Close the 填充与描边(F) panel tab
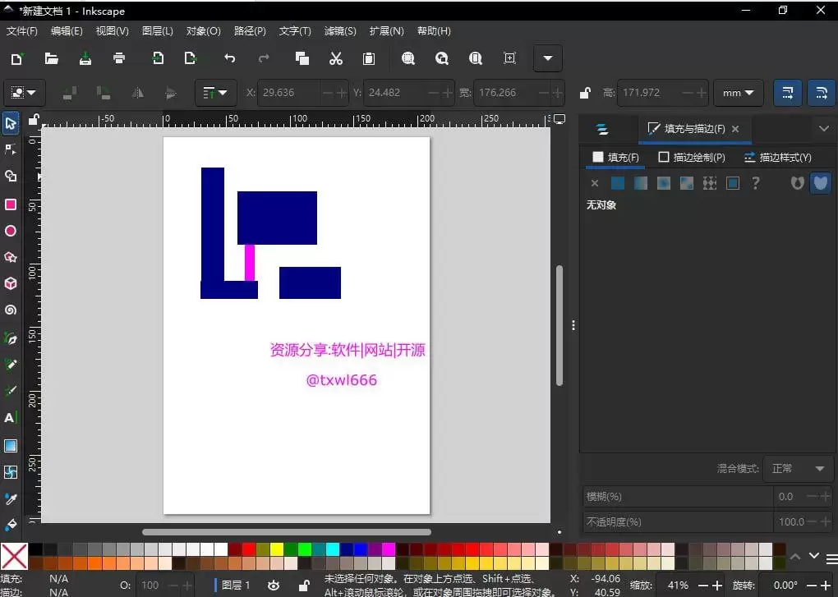838x597 pixels. [x=735, y=129]
